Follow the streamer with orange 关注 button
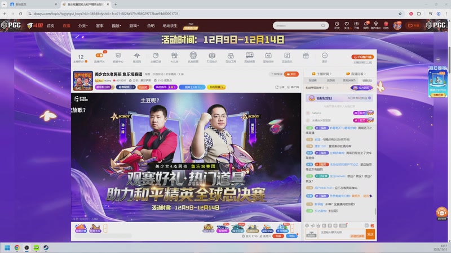Viewport: 451px width, 253px height. click(x=291, y=74)
